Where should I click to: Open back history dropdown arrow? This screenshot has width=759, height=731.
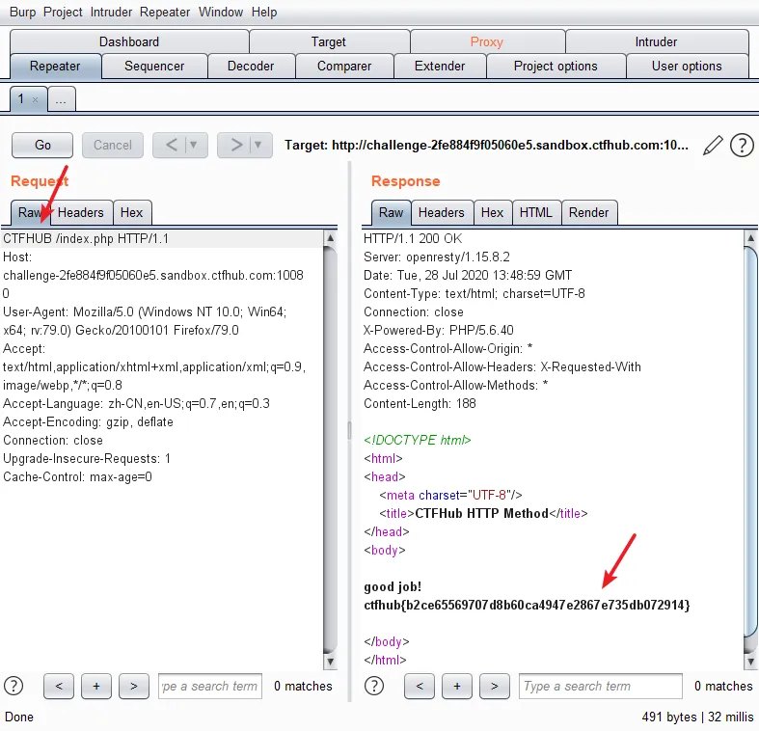(193, 145)
